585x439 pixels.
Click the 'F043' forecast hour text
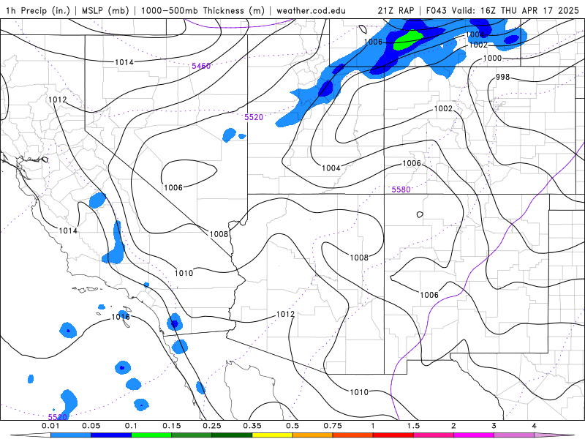point(437,10)
